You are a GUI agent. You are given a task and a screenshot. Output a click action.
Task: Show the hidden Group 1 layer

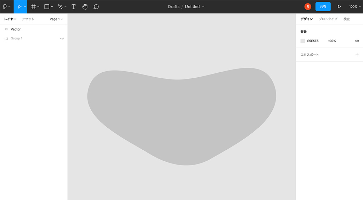tap(62, 38)
